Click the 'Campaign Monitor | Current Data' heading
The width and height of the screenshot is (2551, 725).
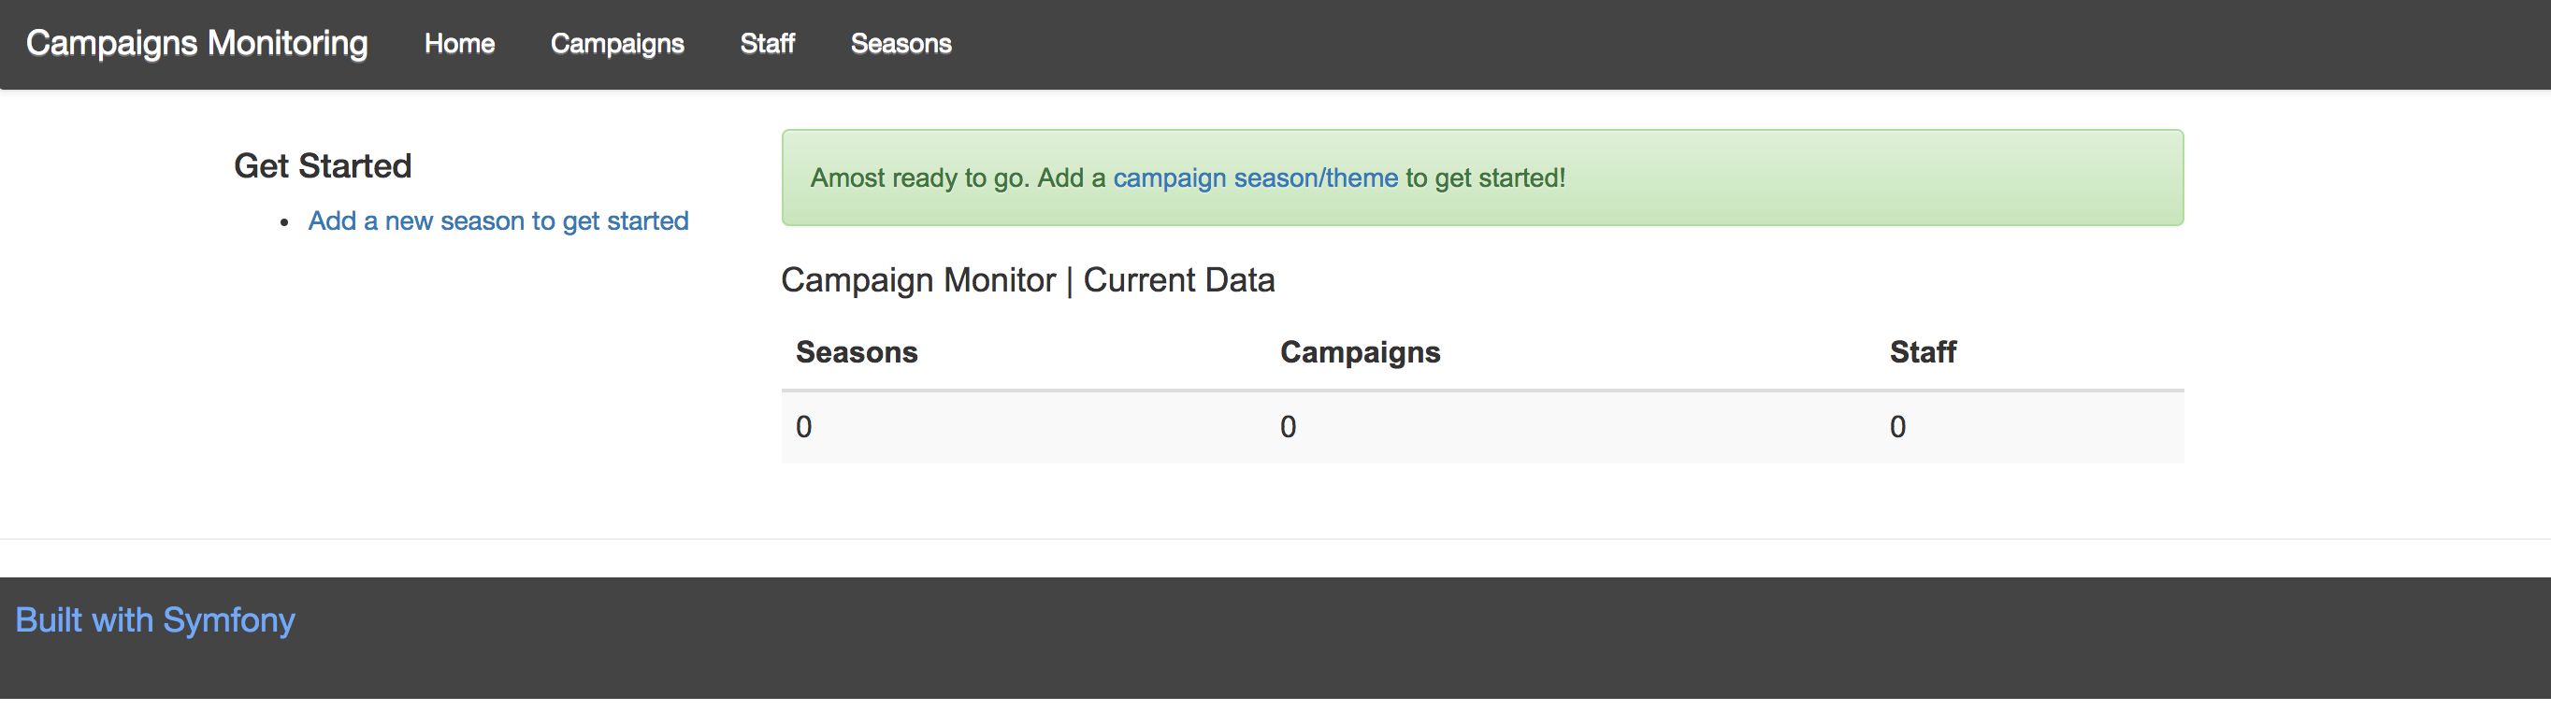click(1027, 280)
